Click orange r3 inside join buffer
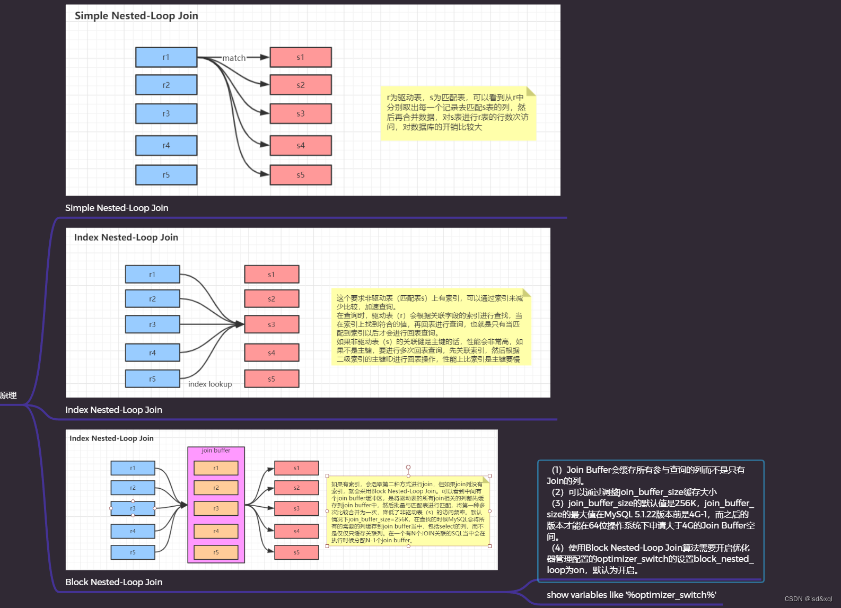The width and height of the screenshot is (841, 608). pyautogui.click(x=216, y=508)
